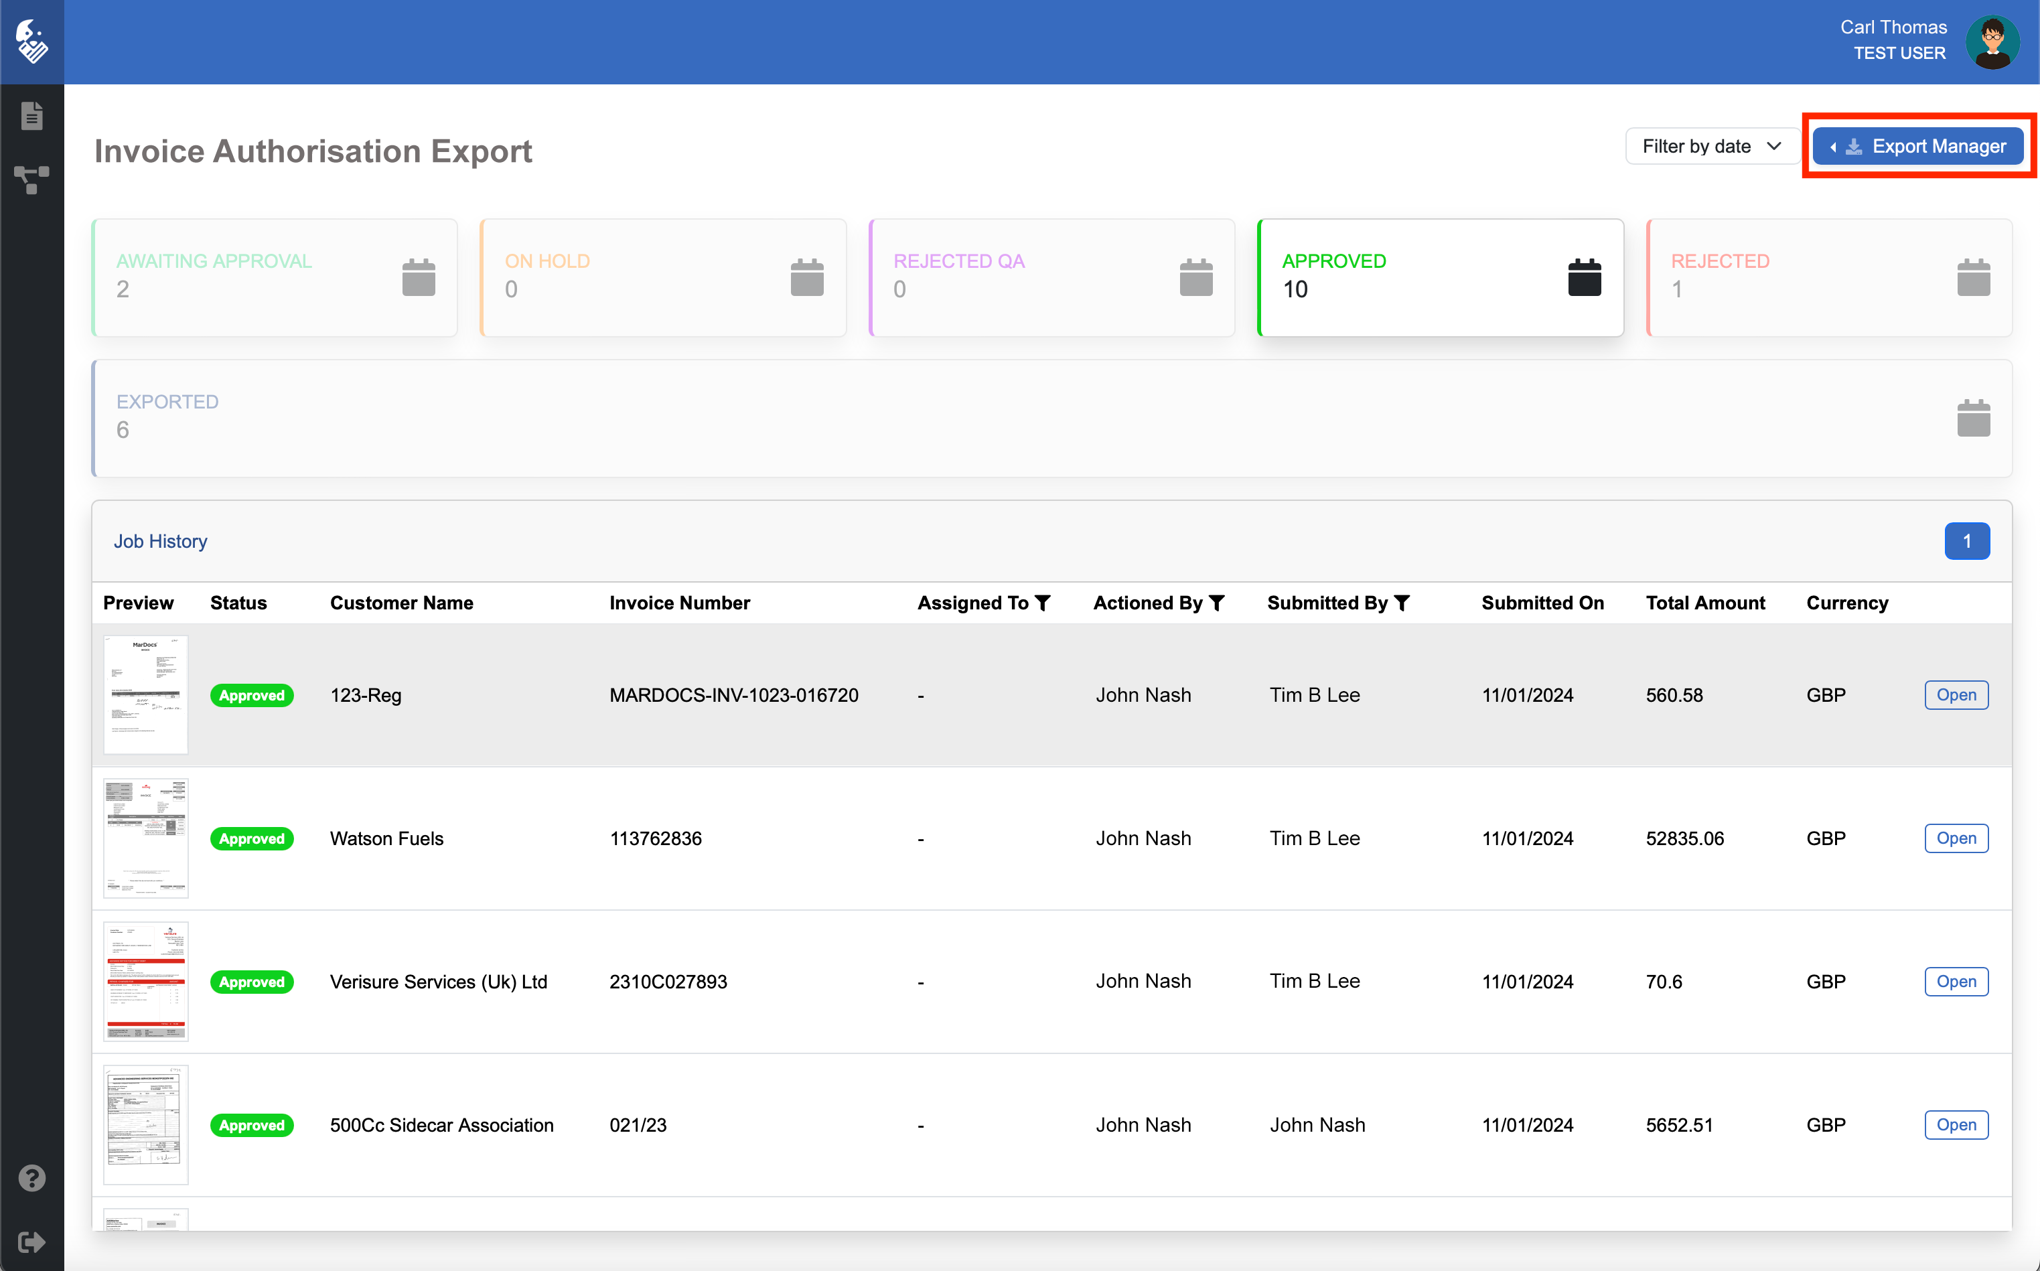
Task: Open the Export Manager menu button
Action: (1917, 146)
